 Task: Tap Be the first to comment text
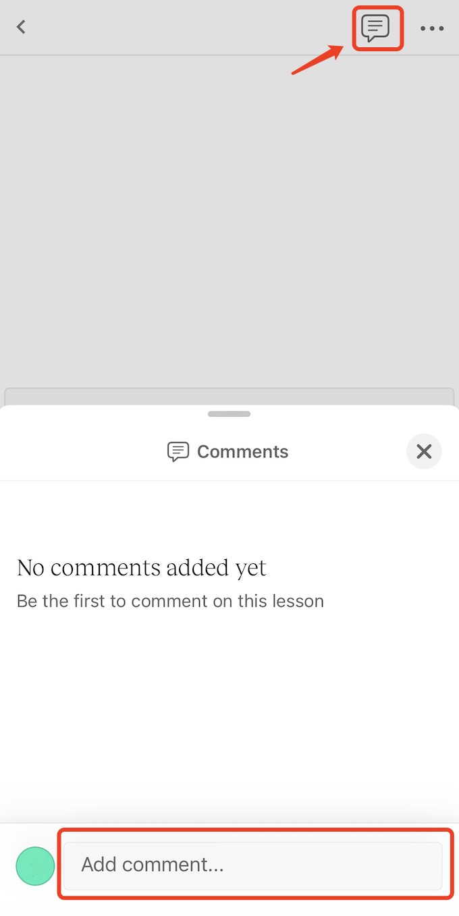pyautogui.click(x=170, y=601)
